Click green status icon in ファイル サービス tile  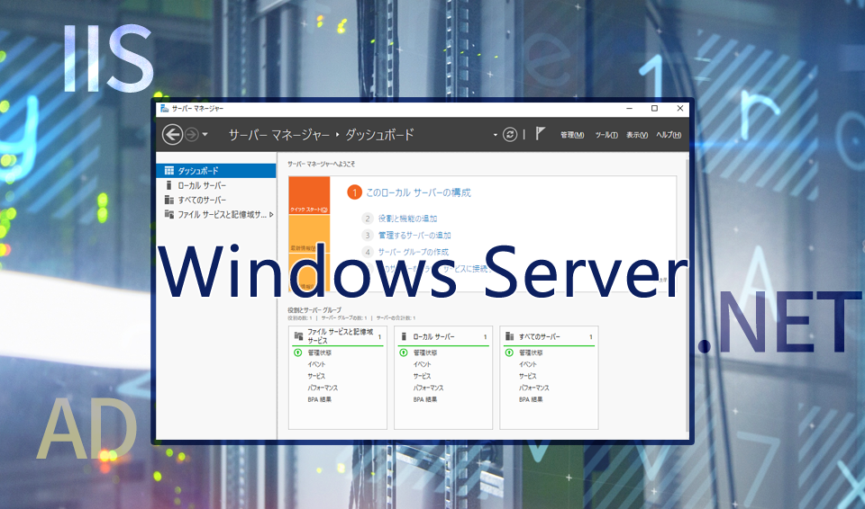click(298, 353)
